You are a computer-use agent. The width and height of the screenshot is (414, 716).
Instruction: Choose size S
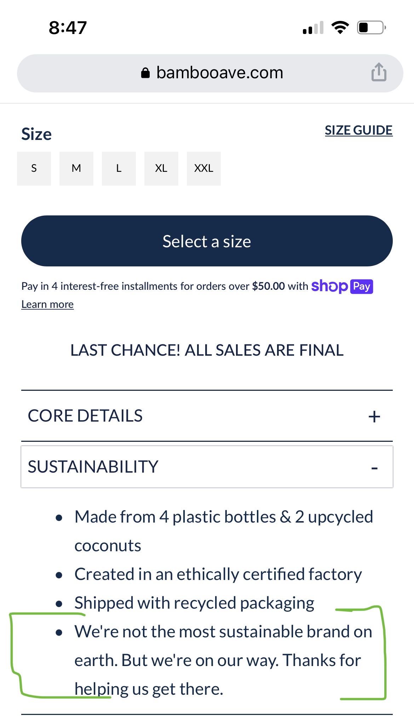(x=34, y=168)
